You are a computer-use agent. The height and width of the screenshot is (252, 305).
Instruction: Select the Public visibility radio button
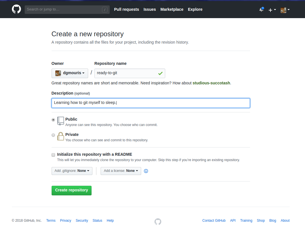[53, 120]
